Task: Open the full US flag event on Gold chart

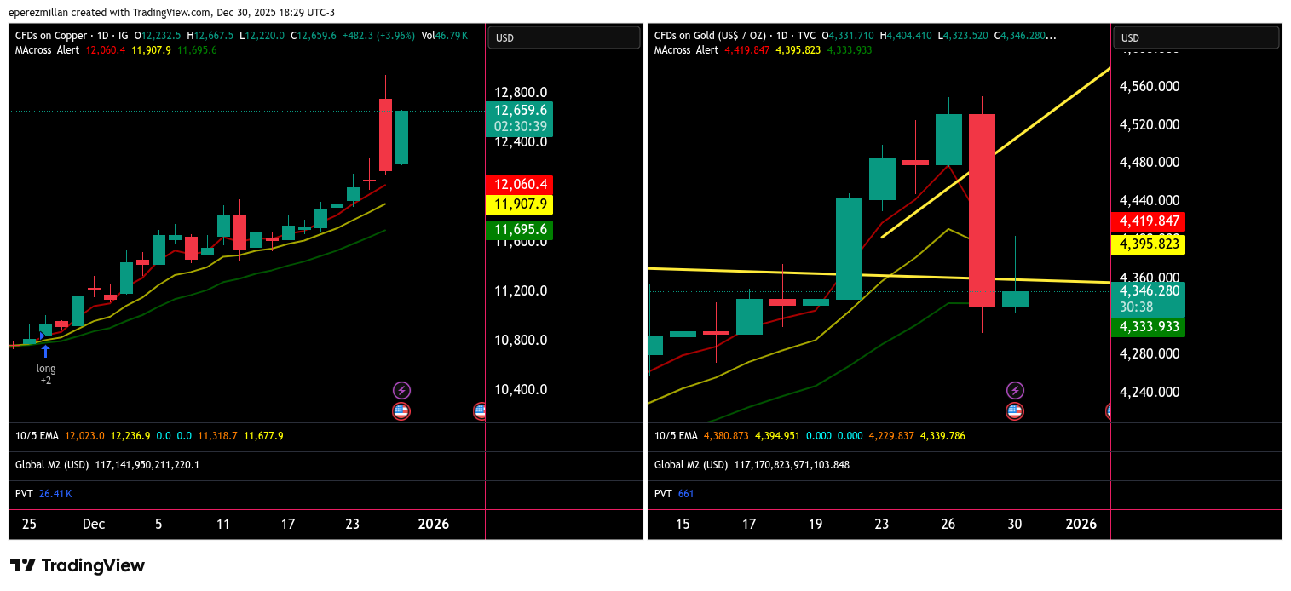Action: 1015,411
